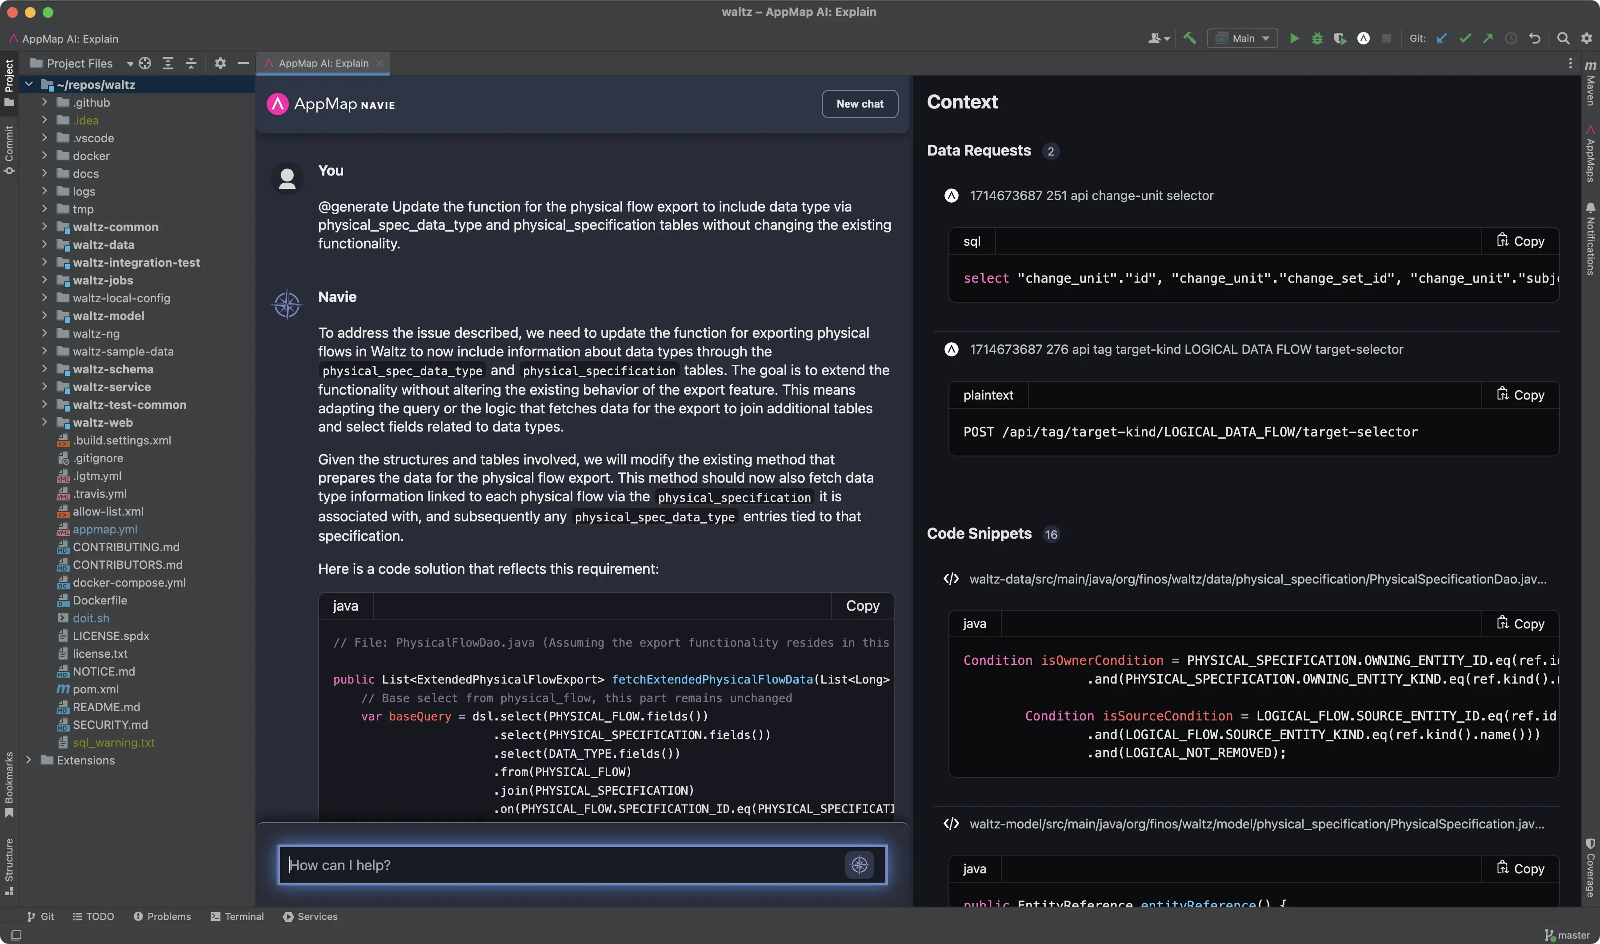Open the Problems tool window tab
1600x944 pixels.
pos(162,916)
